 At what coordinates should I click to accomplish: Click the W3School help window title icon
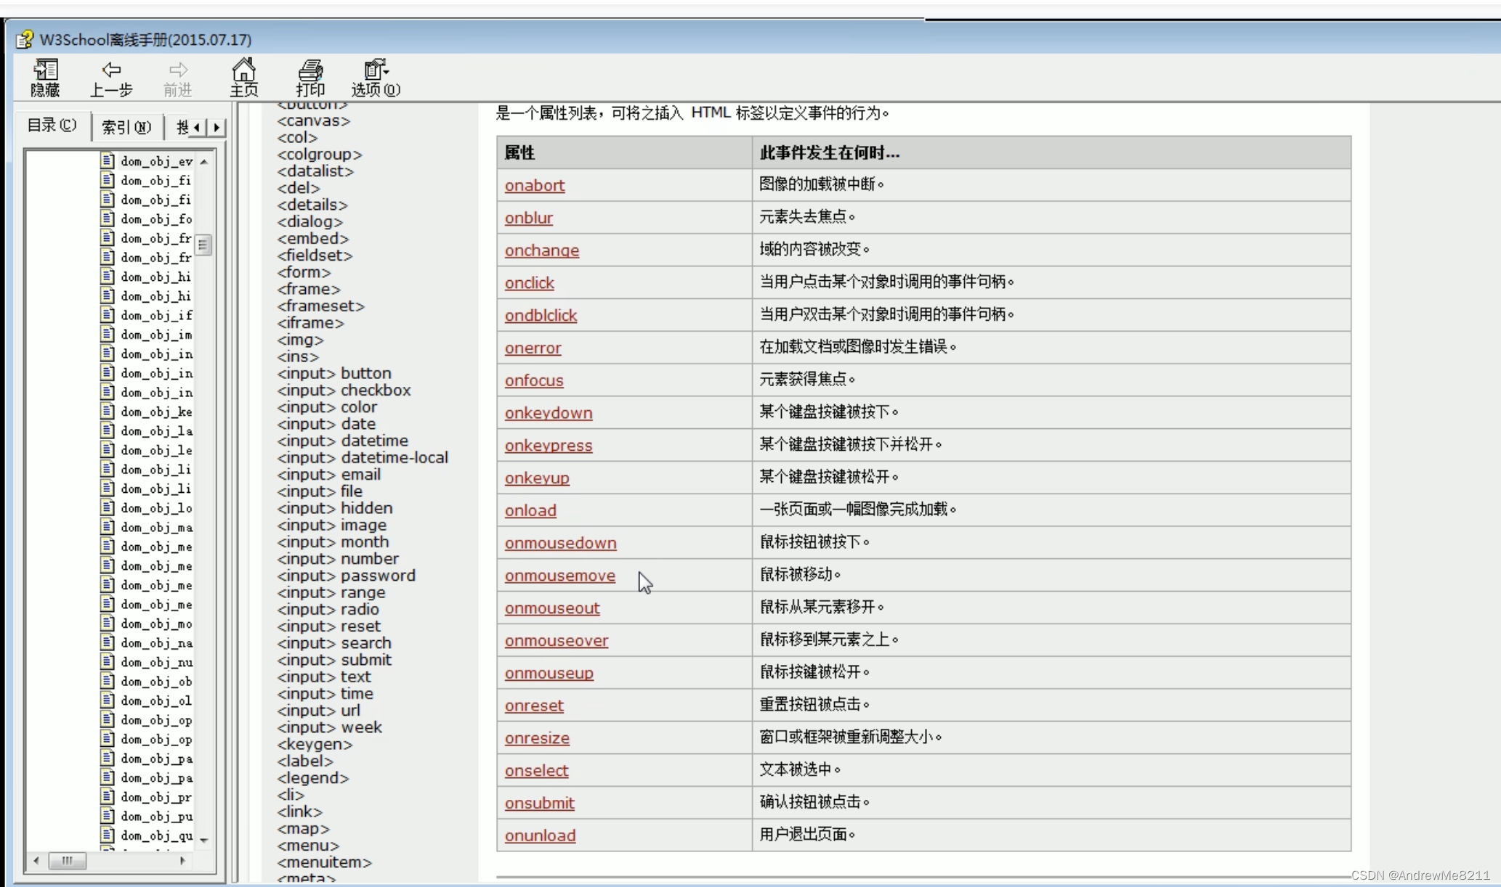25,39
